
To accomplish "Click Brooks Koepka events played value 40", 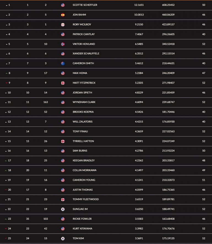I will [204, 112].
